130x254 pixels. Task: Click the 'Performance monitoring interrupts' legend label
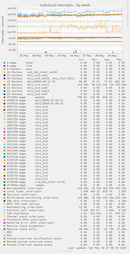click(32, 198)
